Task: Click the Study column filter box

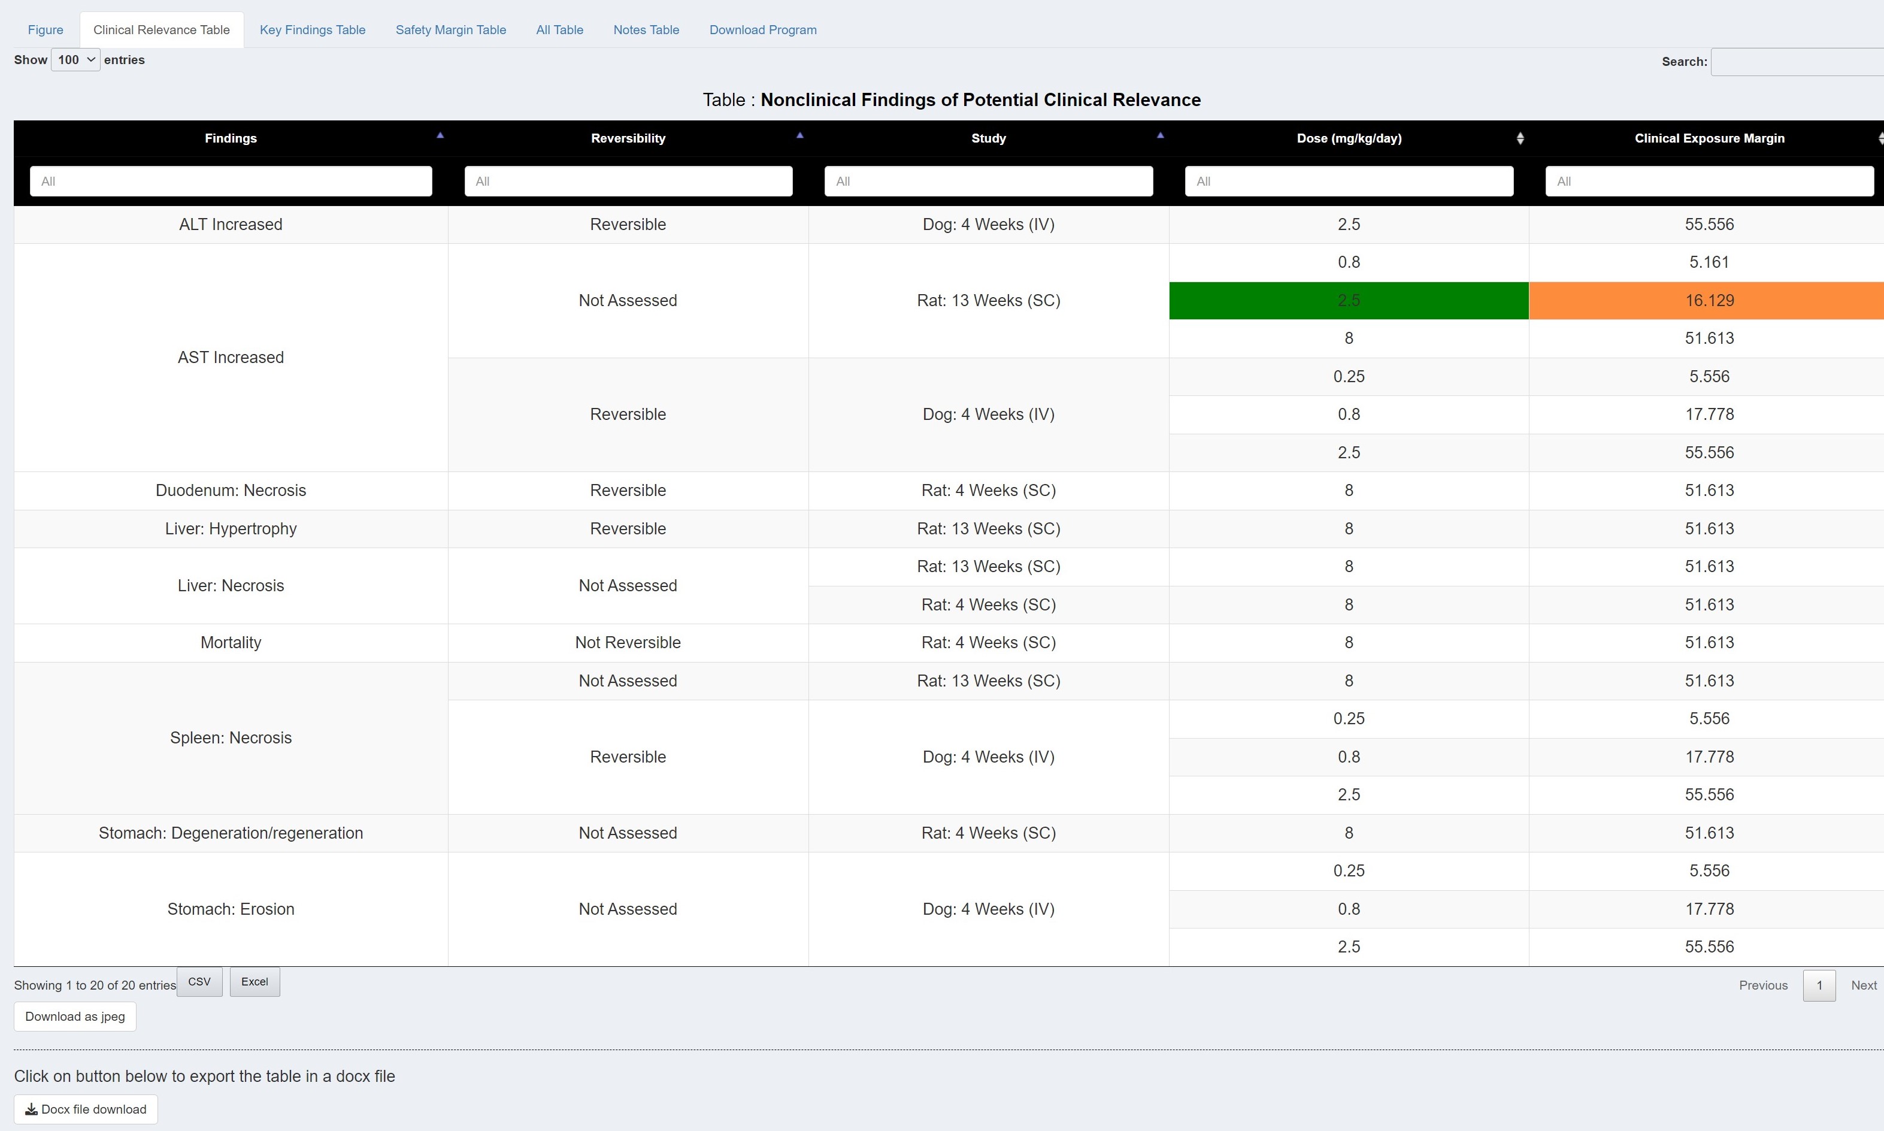Action: (x=989, y=182)
